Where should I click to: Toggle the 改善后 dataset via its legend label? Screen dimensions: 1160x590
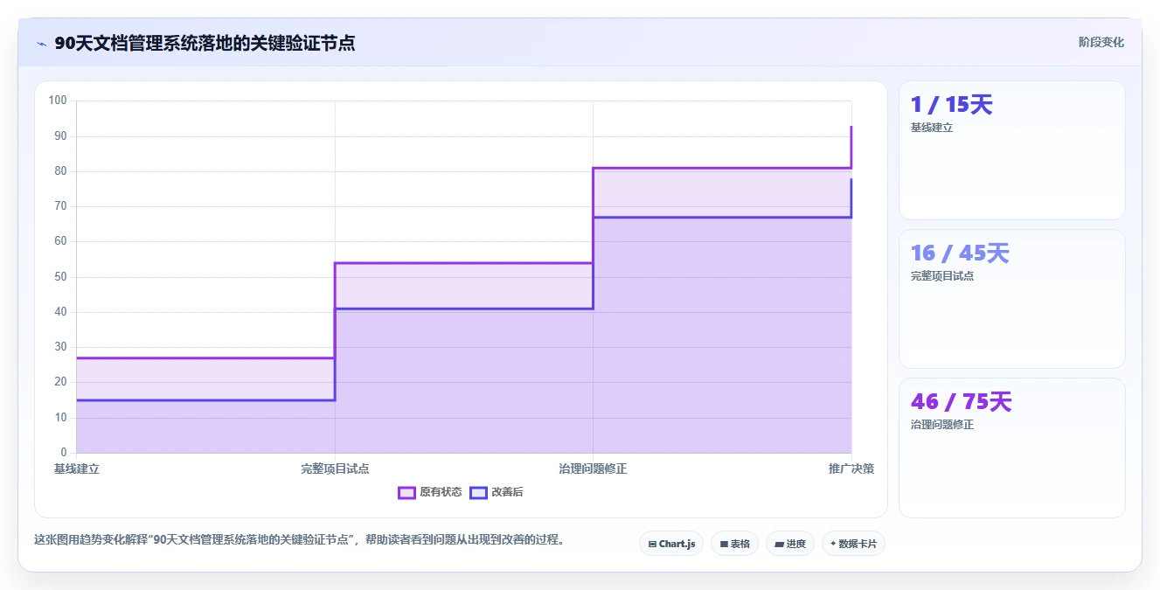[507, 492]
